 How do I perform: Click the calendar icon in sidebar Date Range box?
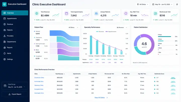pos(5,86)
